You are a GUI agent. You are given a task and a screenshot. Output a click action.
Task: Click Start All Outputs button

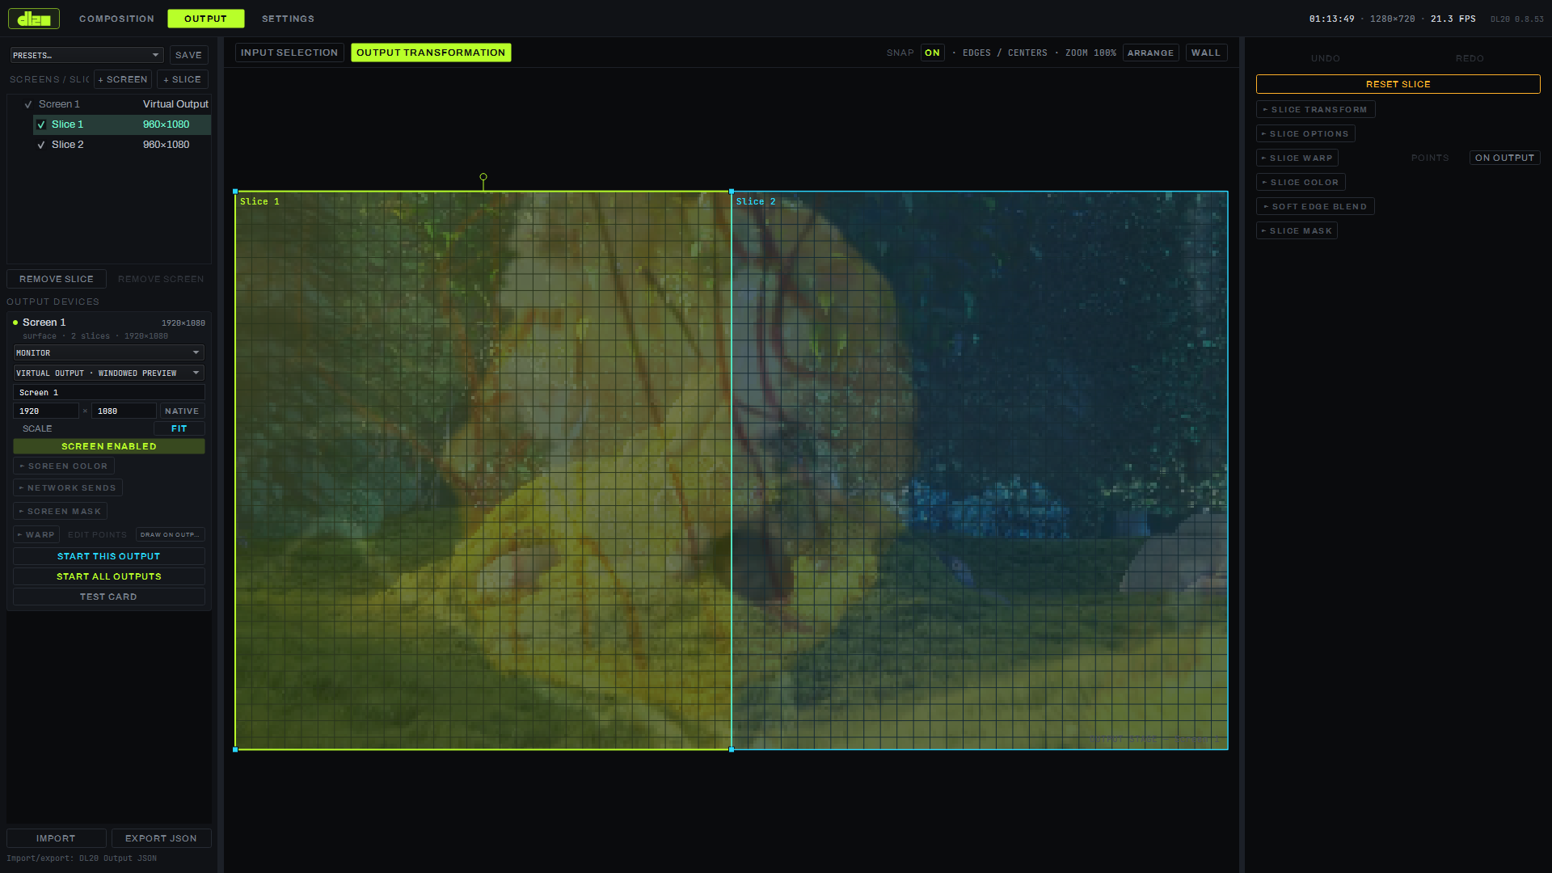point(108,576)
